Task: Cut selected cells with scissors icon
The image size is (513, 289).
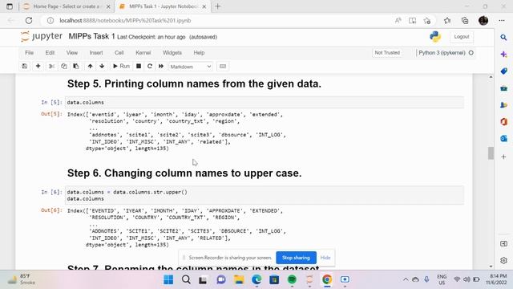Action: pyautogui.click(x=51, y=66)
